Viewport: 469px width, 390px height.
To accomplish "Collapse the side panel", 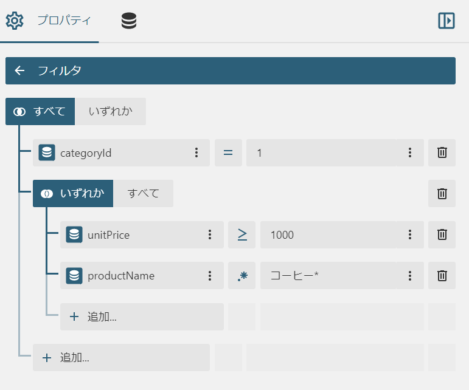I will point(446,21).
